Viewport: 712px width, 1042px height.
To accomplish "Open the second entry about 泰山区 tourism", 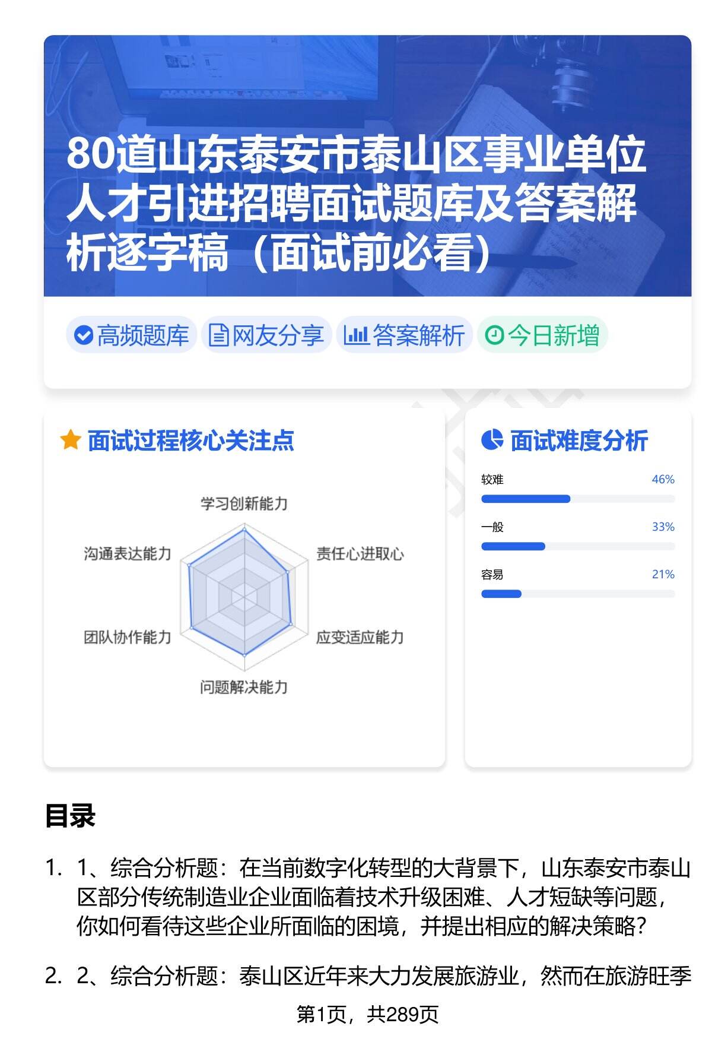I will point(383,976).
